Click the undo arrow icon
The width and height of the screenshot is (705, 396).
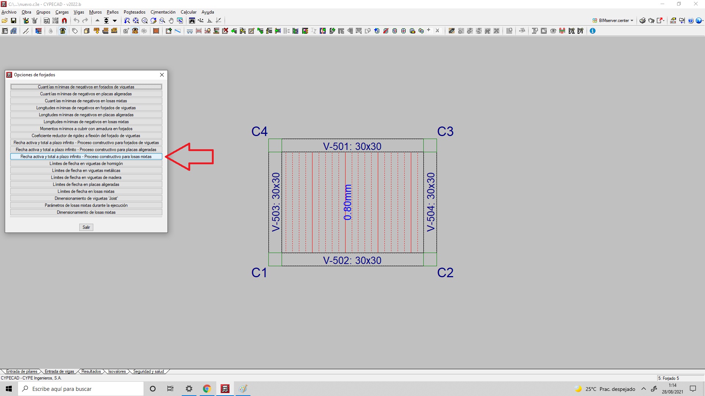76,21
